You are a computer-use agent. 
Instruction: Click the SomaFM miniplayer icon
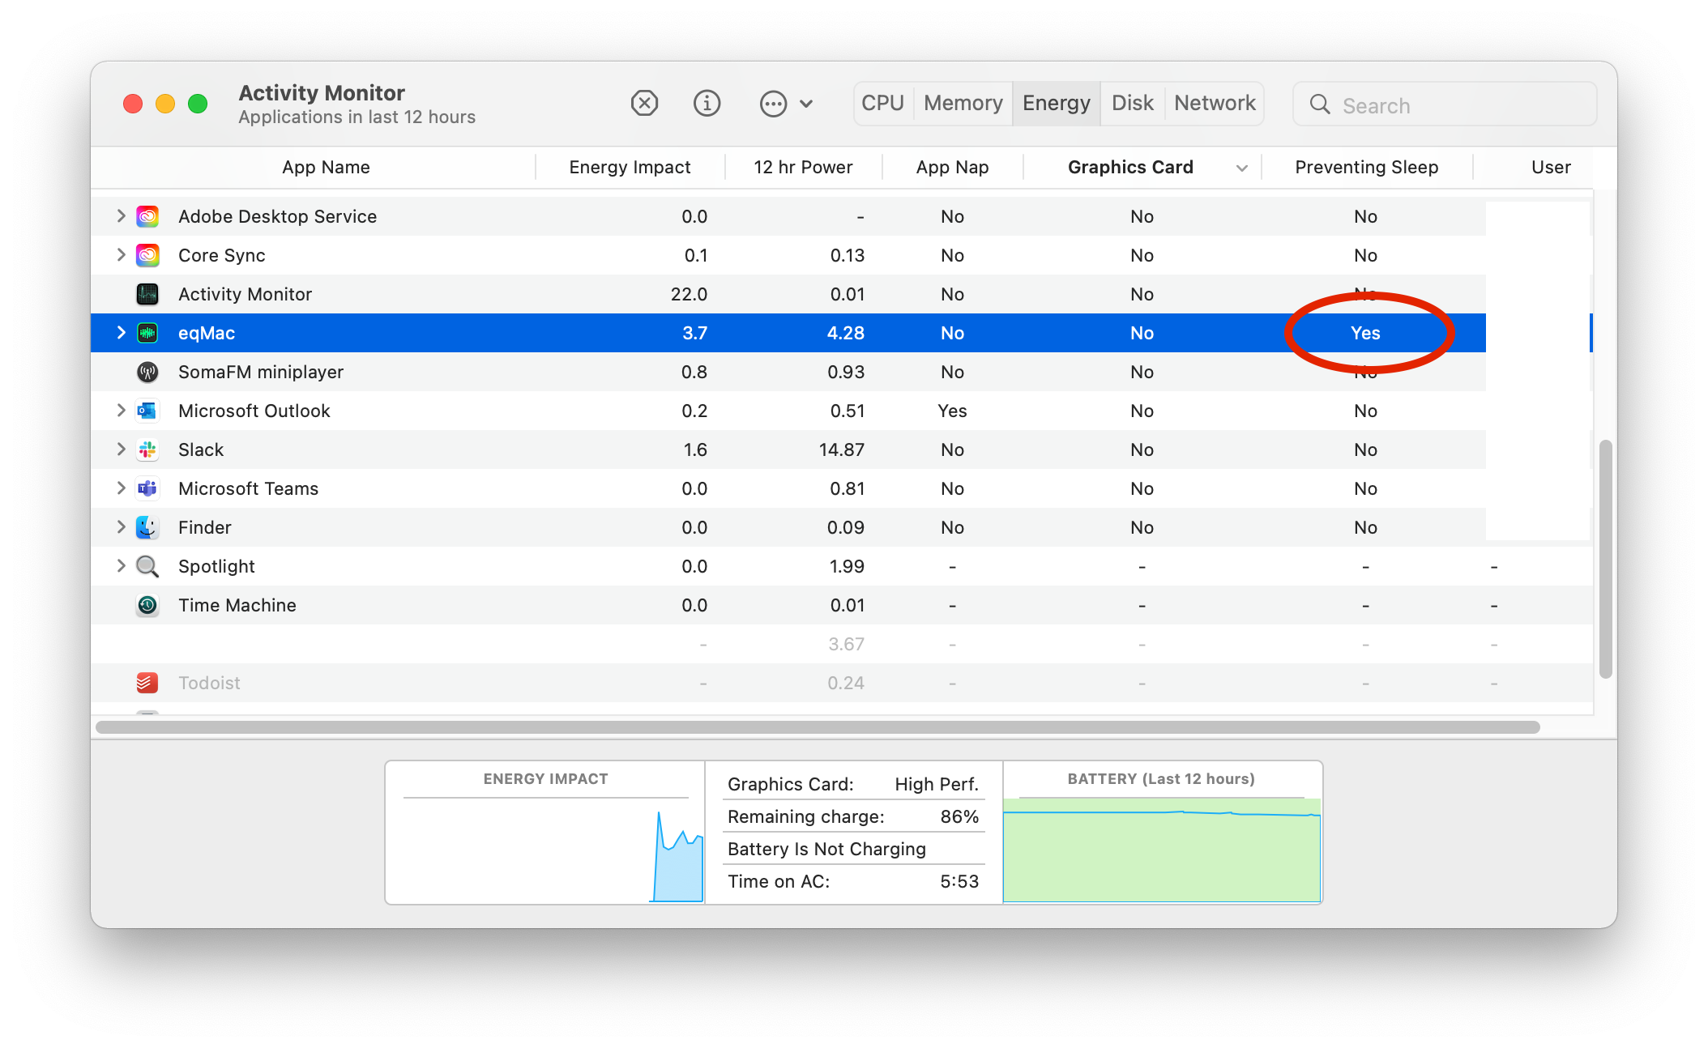(147, 372)
